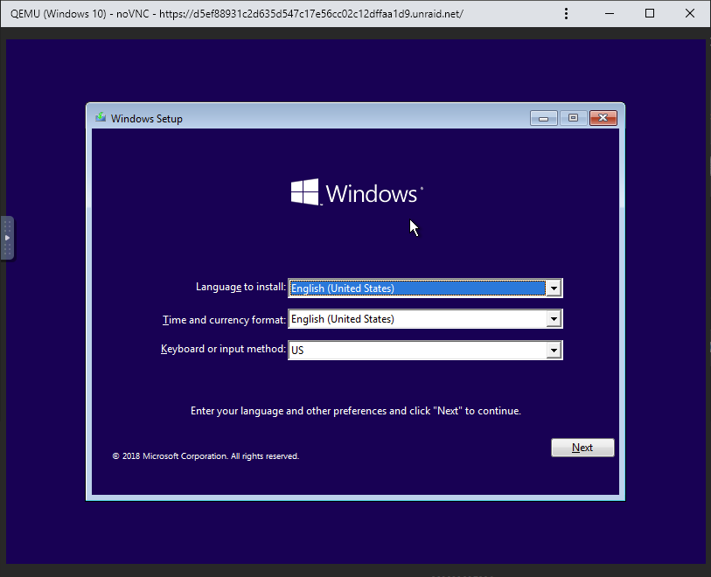Open the browser three-dot menu
The width and height of the screenshot is (711, 577).
pyautogui.click(x=566, y=14)
